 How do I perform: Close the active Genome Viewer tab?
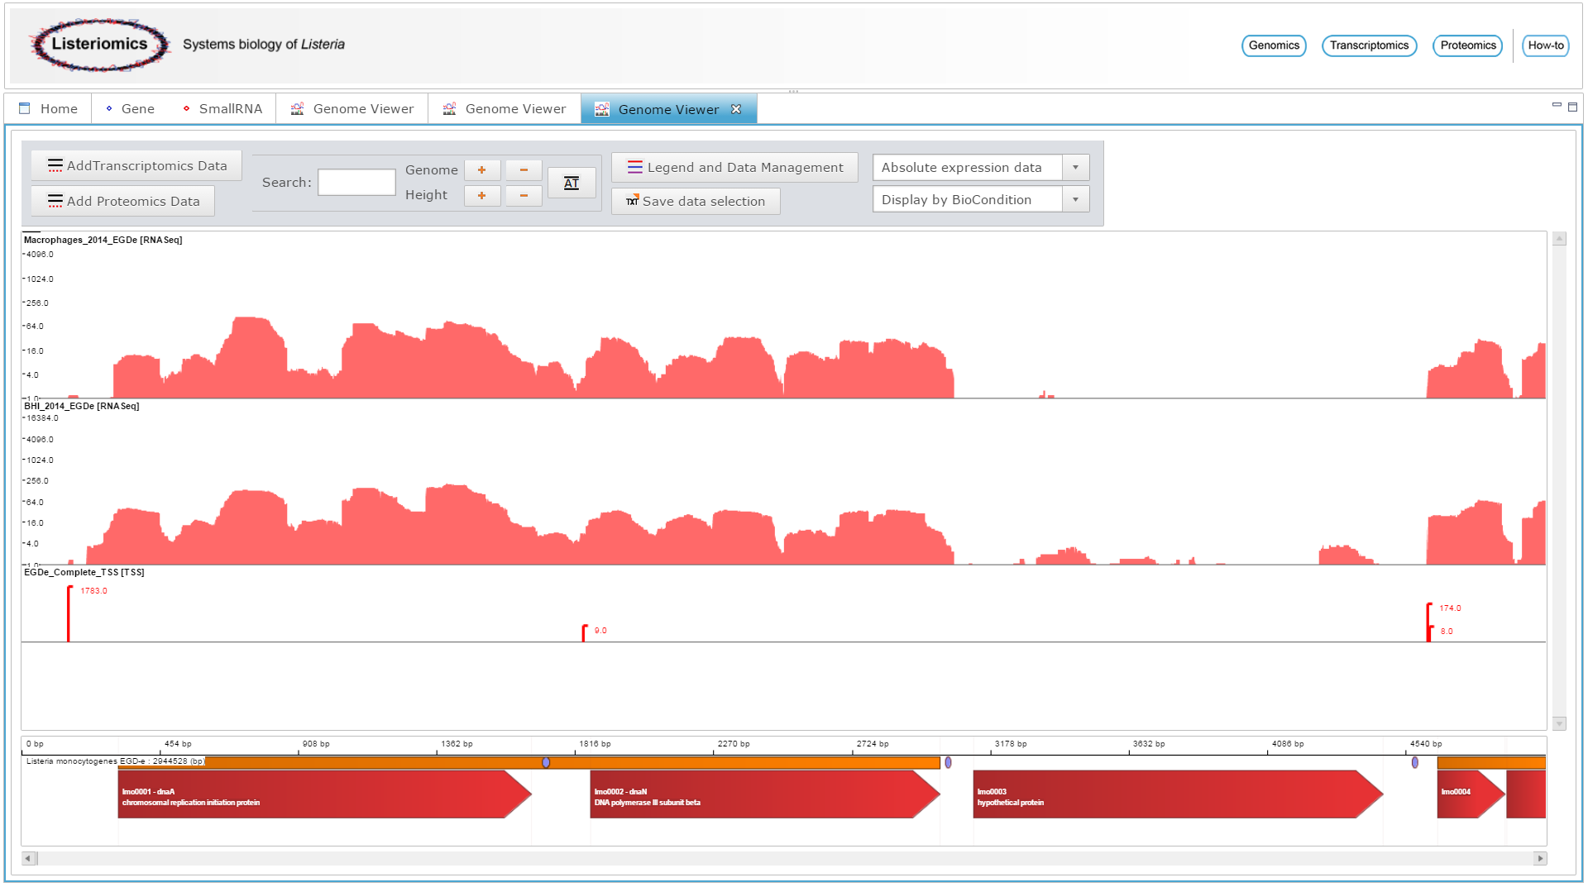click(736, 109)
